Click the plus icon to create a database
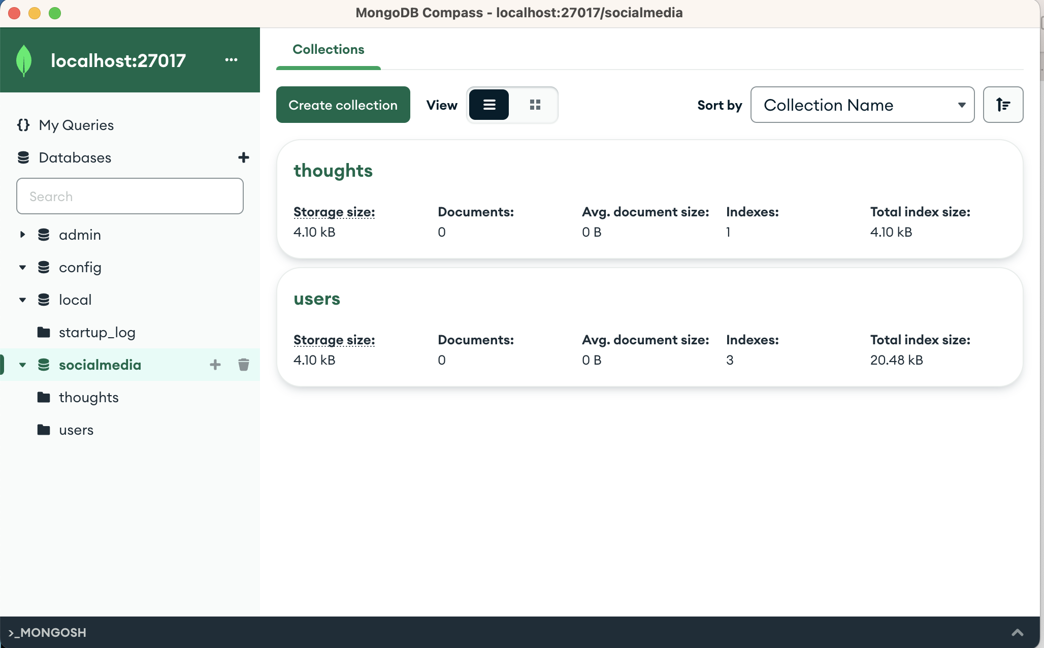The image size is (1044, 648). pos(244,157)
